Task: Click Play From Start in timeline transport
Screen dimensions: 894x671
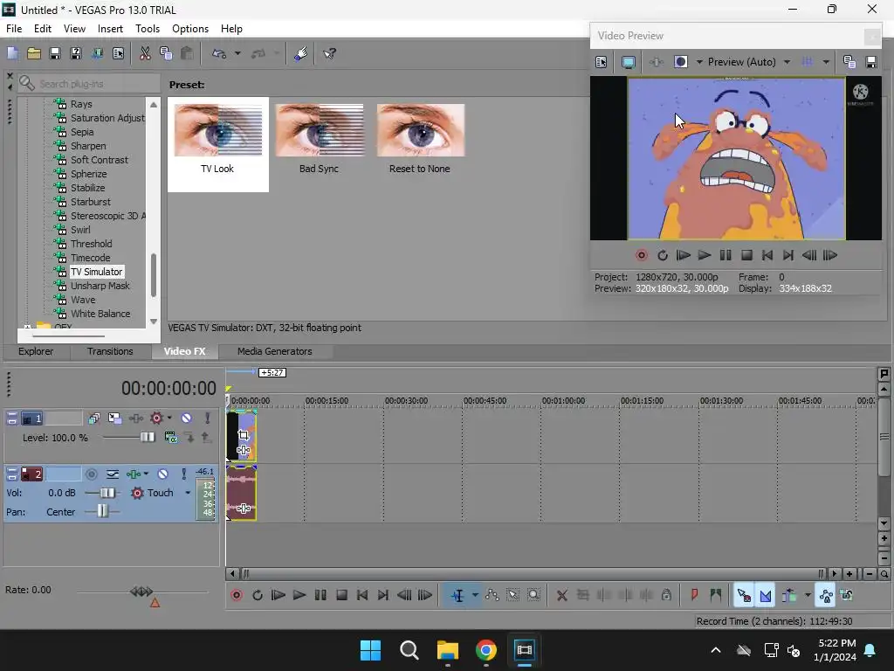Action: tap(279, 595)
